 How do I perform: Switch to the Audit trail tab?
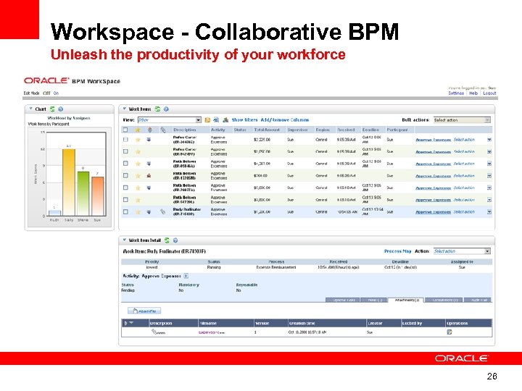(478, 300)
